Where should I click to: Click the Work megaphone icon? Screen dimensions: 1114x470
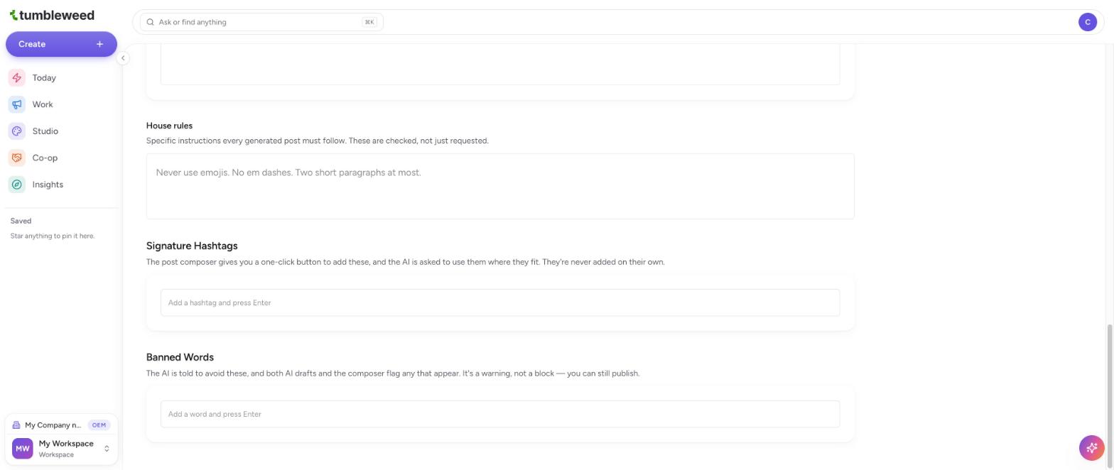[17, 104]
